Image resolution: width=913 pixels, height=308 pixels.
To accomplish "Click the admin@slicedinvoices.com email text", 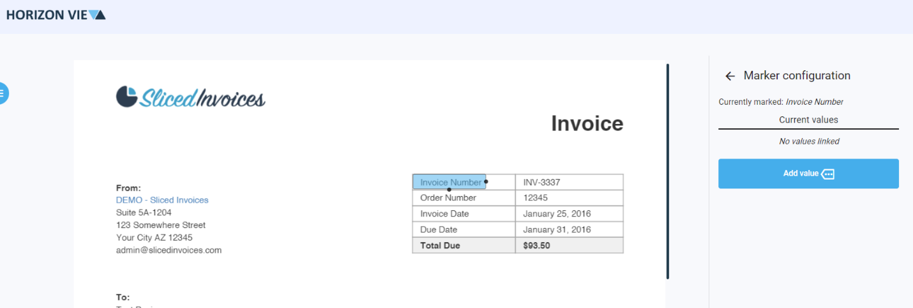I will pos(169,250).
